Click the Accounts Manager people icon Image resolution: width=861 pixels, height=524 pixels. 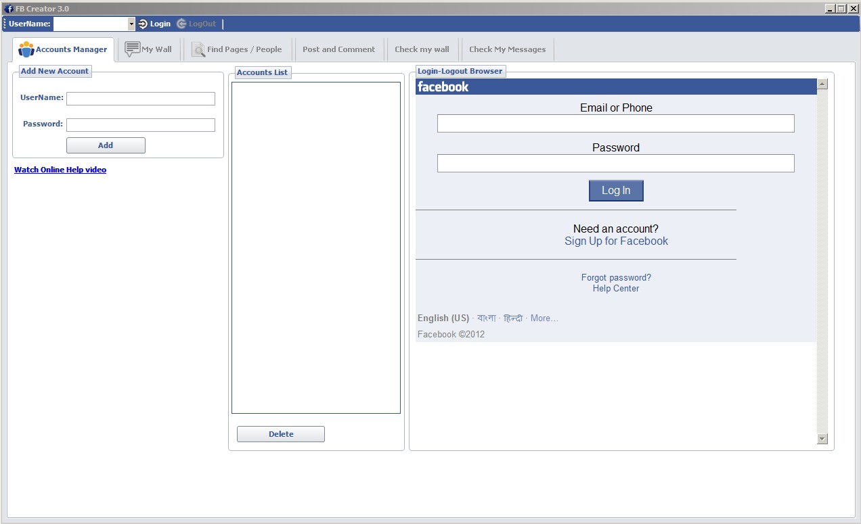click(26, 49)
